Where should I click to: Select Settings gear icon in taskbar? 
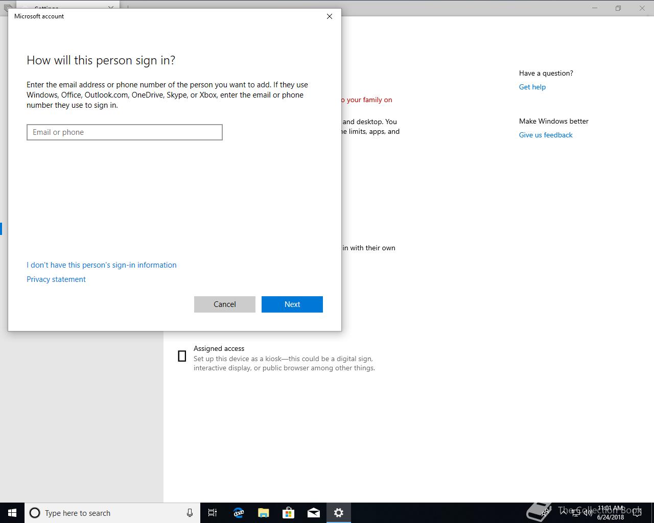click(339, 513)
